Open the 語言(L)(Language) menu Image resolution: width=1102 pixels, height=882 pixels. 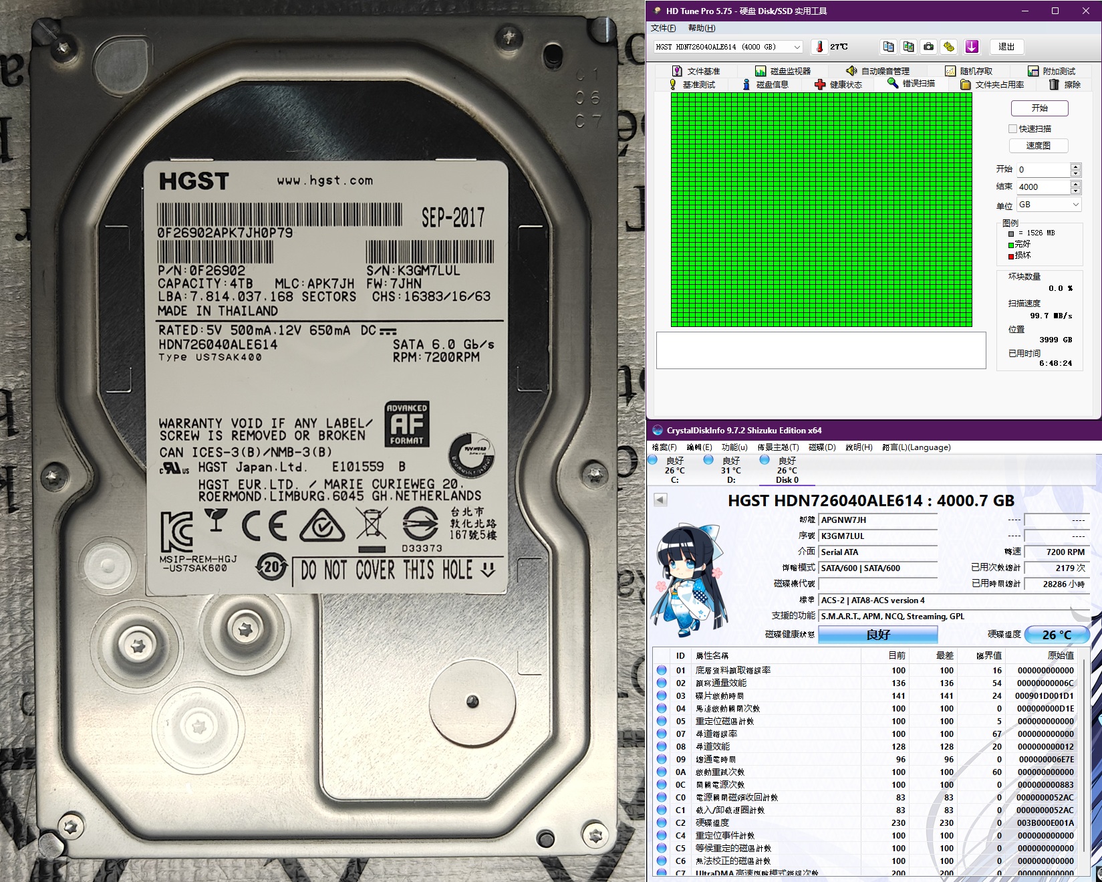click(916, 447)
